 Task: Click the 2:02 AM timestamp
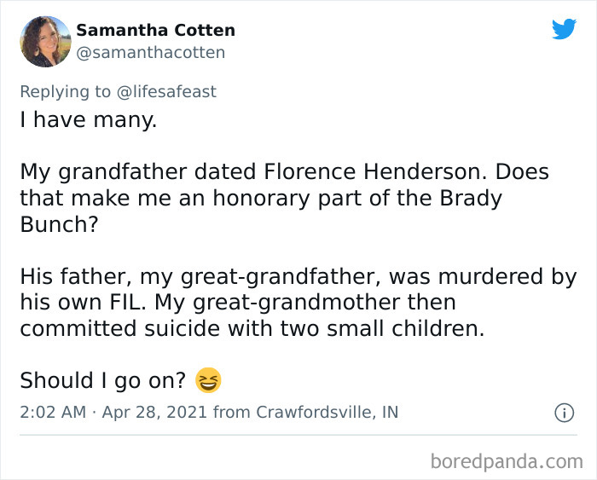[52, 413]
